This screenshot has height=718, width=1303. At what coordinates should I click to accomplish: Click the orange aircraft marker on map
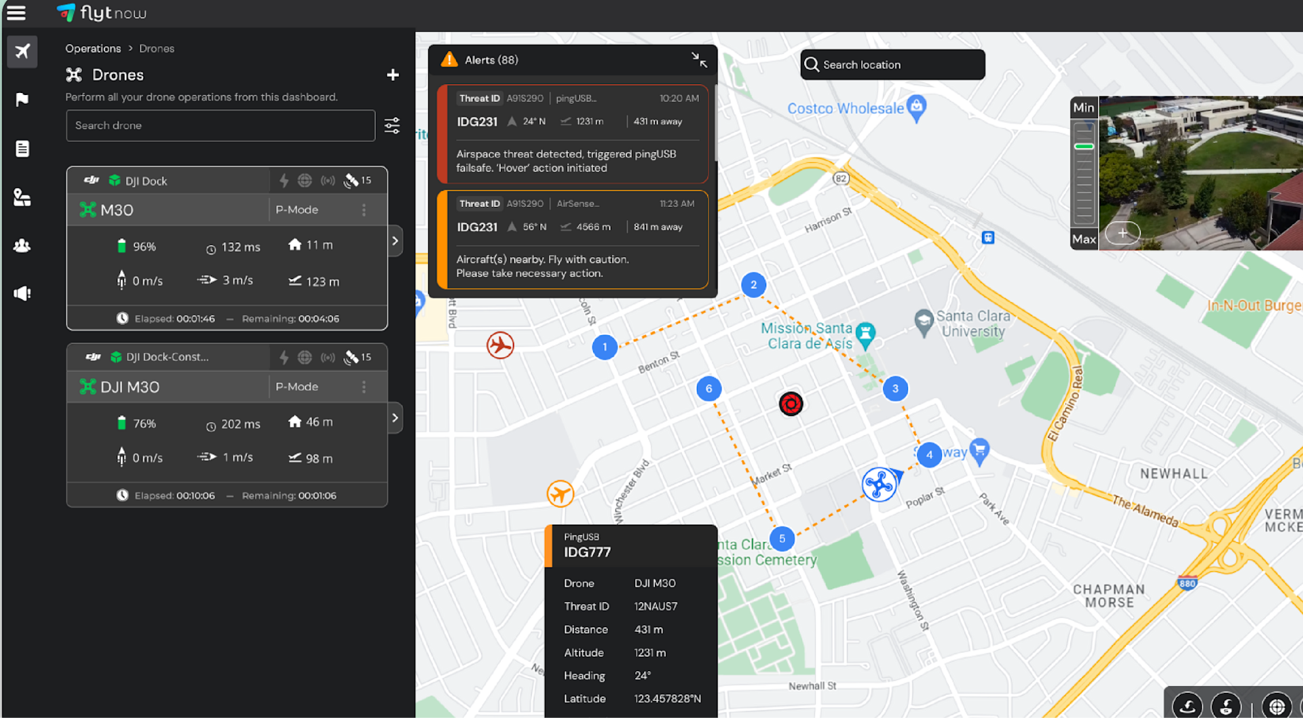click(x=561, y=493)
